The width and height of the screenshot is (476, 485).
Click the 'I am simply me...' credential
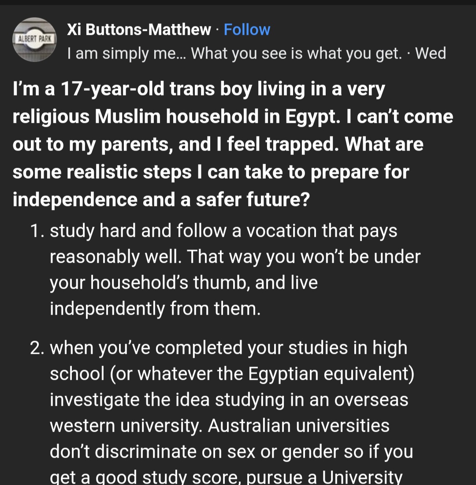point(234,53)
